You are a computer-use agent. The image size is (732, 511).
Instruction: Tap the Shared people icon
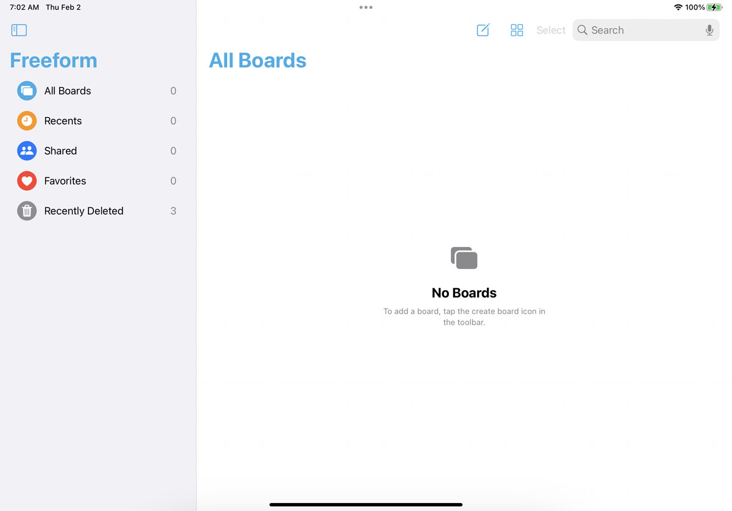(x=26, y=151)
